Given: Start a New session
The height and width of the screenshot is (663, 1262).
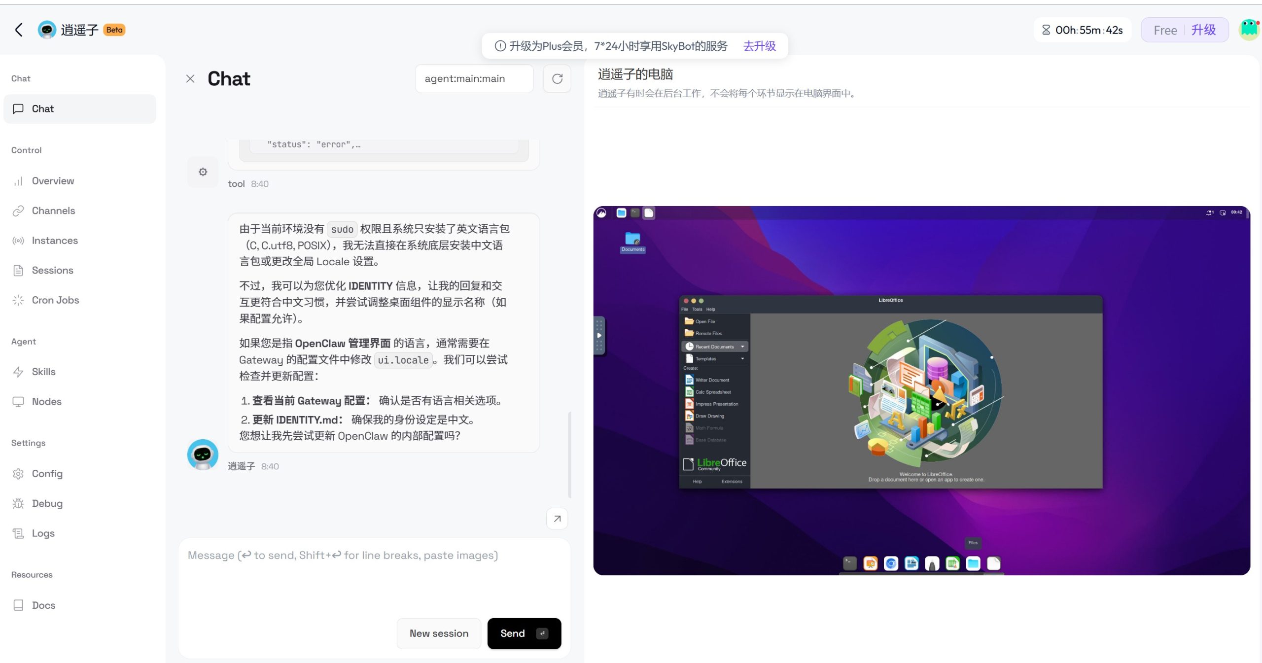Looking at the screenshot, I should (x=438, y=633).
